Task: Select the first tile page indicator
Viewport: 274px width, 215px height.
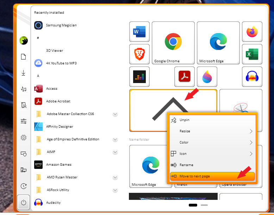Action: pos(193,205)
